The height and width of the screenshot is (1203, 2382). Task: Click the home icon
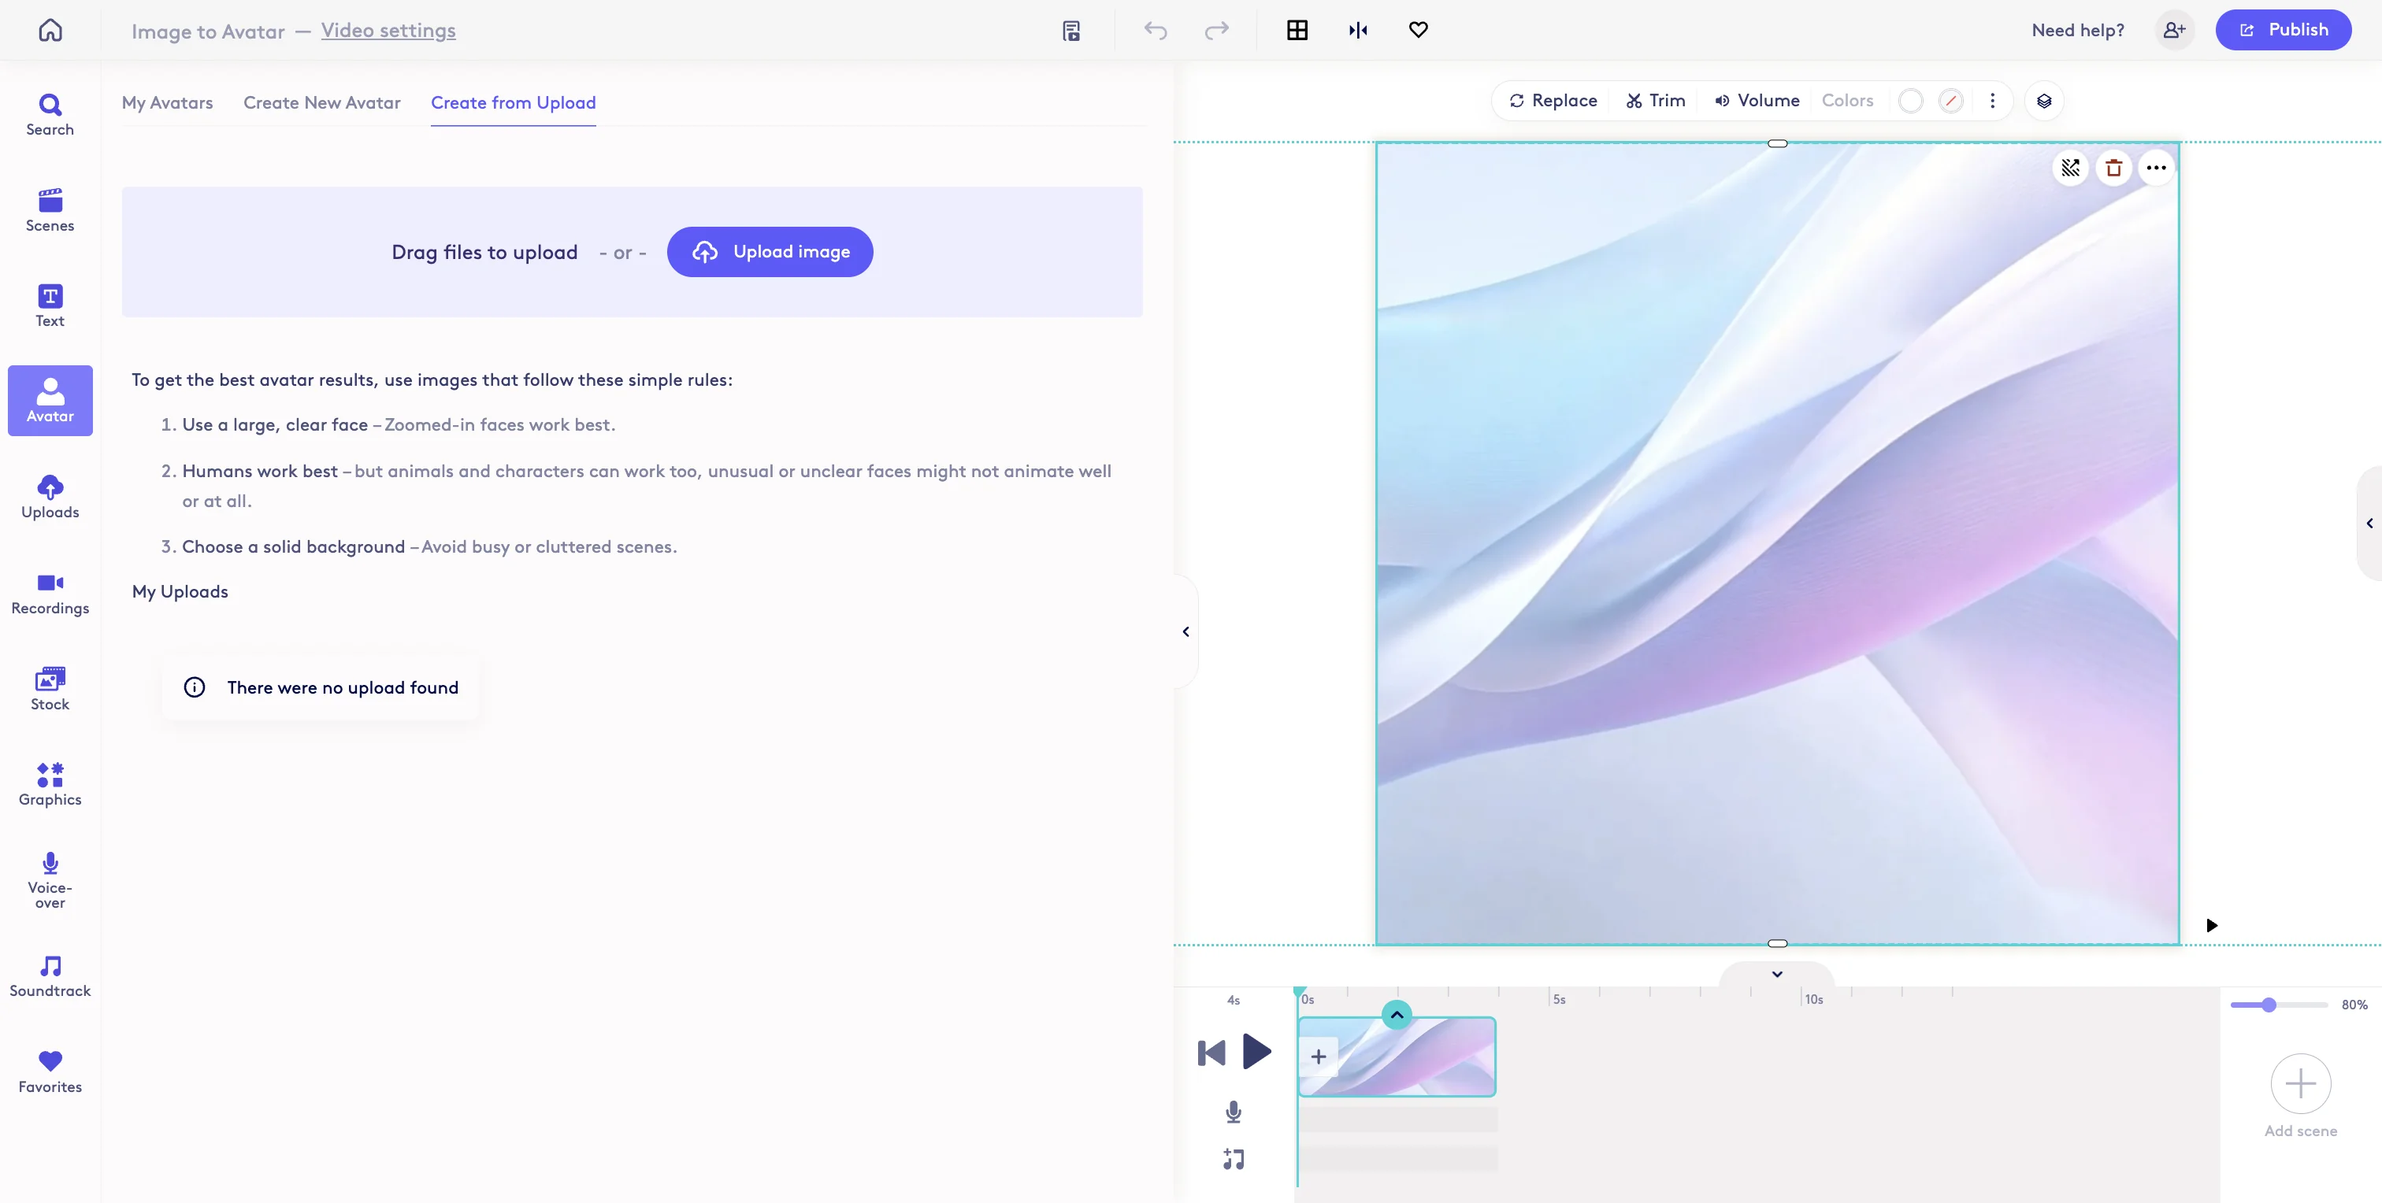click(50, 30)
